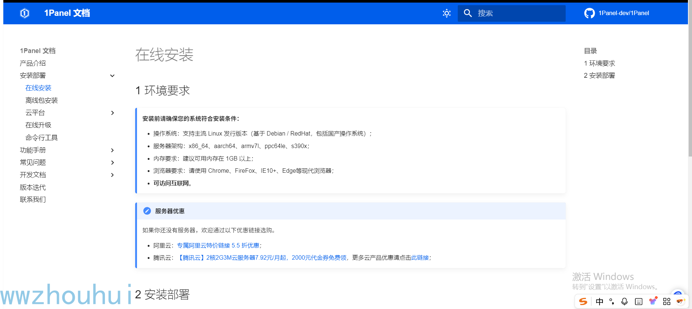
Task: Click the search magnifier icon
Action: 468,13
